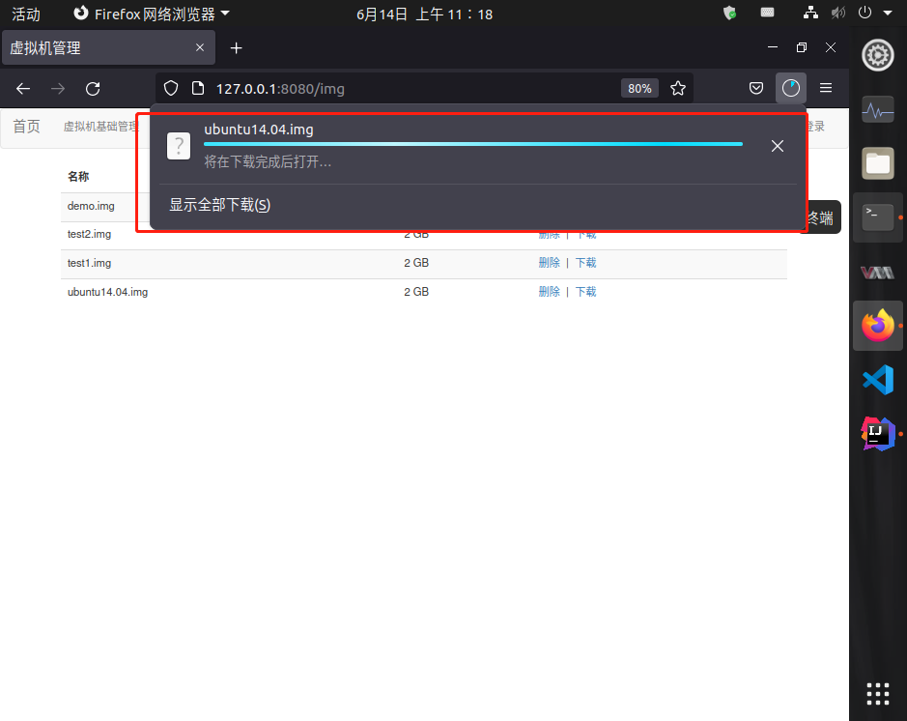Click the test2.img file name

click(x=89, y=234)
